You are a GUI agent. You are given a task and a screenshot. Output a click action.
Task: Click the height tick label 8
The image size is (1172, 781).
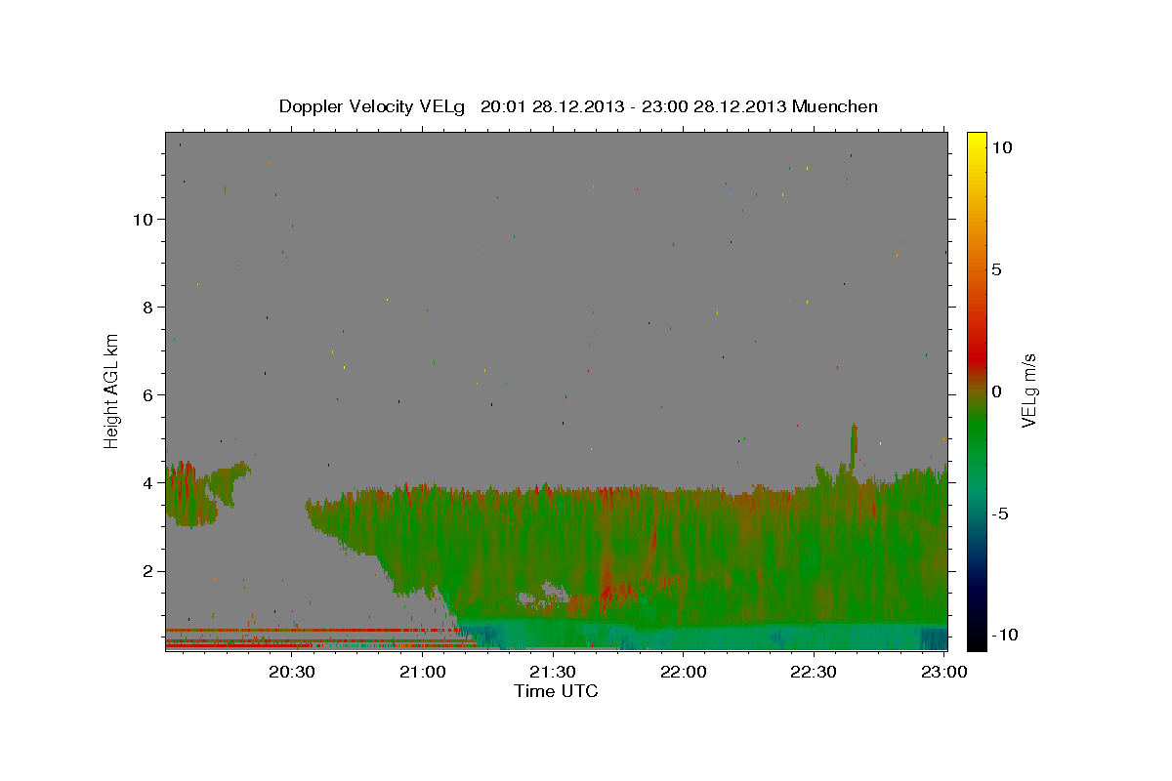coord(148,307)
